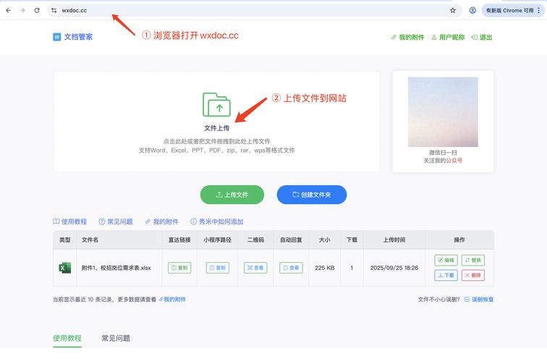Viewport: 547px width, 362px height.
Task: Switch to the bottom 使用教程 tab
Action: point(67,338)
